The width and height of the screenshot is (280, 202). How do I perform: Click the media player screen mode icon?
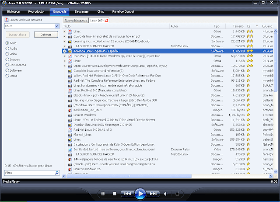point(177,194)
